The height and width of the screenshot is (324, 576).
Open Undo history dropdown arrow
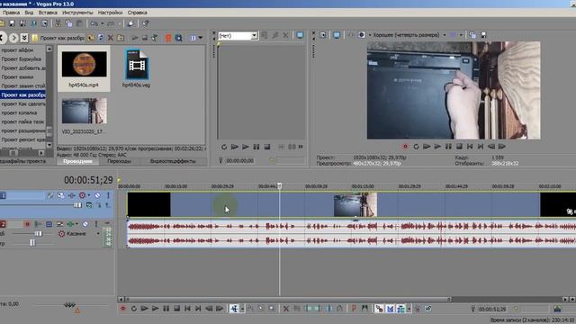102,23
